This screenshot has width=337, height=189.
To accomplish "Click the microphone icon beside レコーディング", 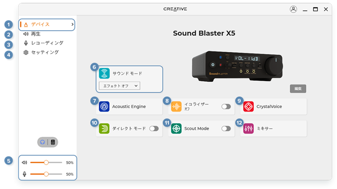I will (26, 43).
